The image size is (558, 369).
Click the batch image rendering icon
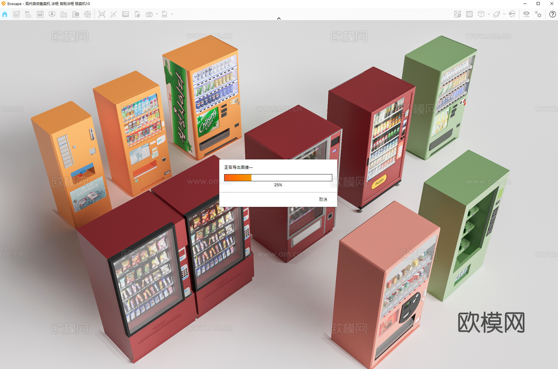pos(126,14)
